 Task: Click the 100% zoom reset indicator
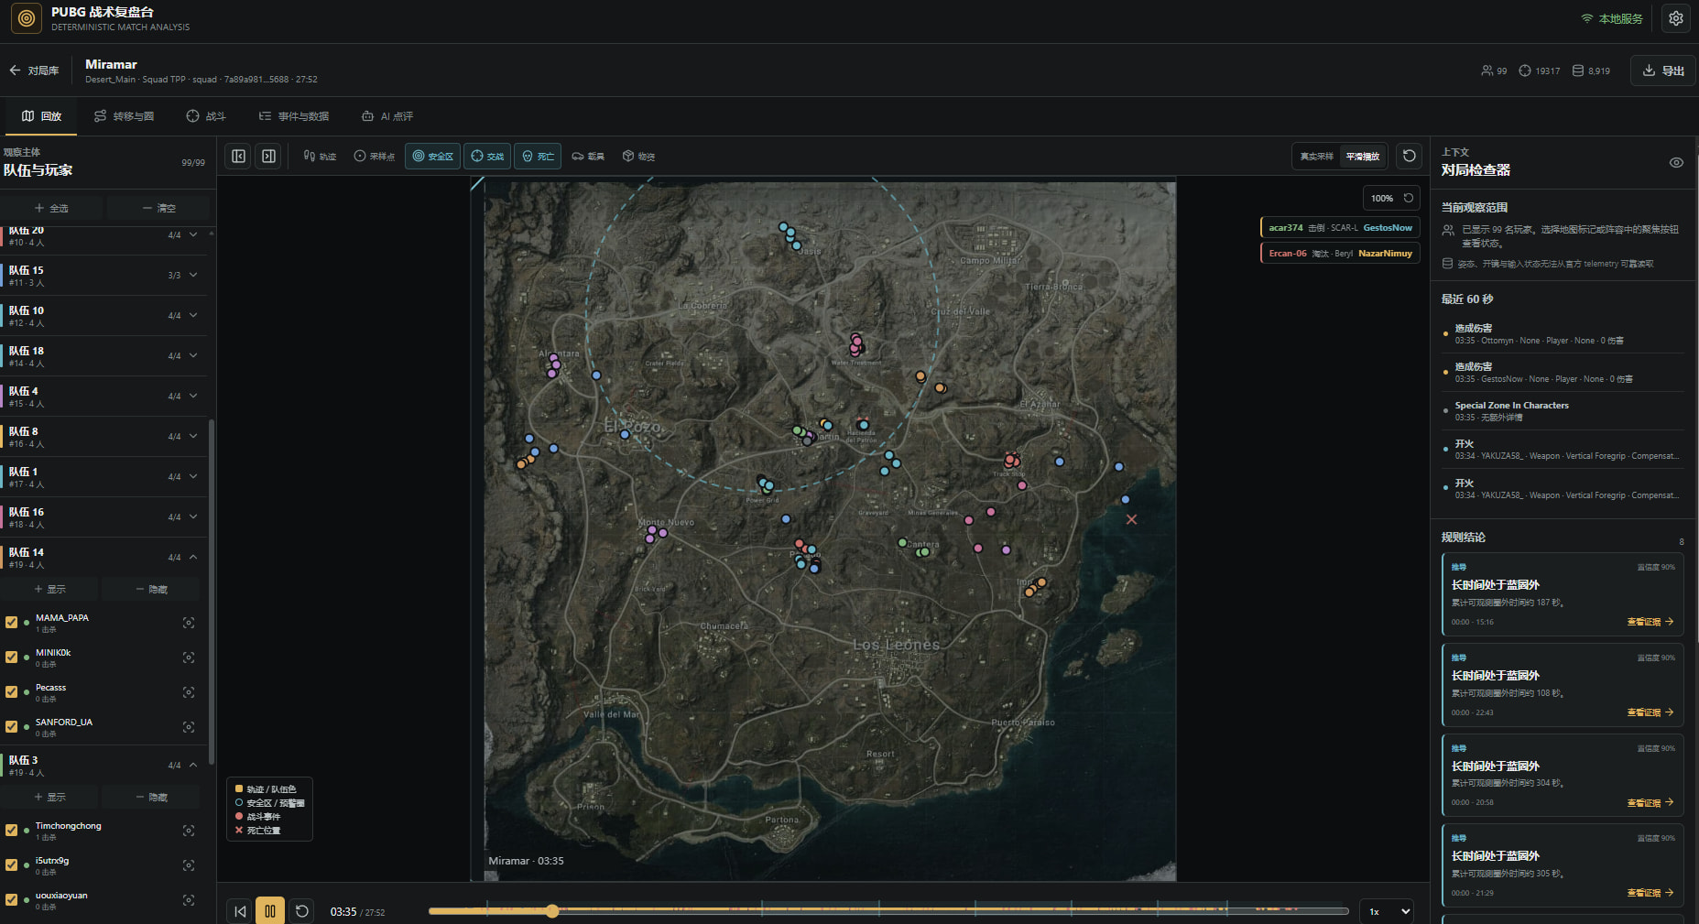(x=1391, y=198)
